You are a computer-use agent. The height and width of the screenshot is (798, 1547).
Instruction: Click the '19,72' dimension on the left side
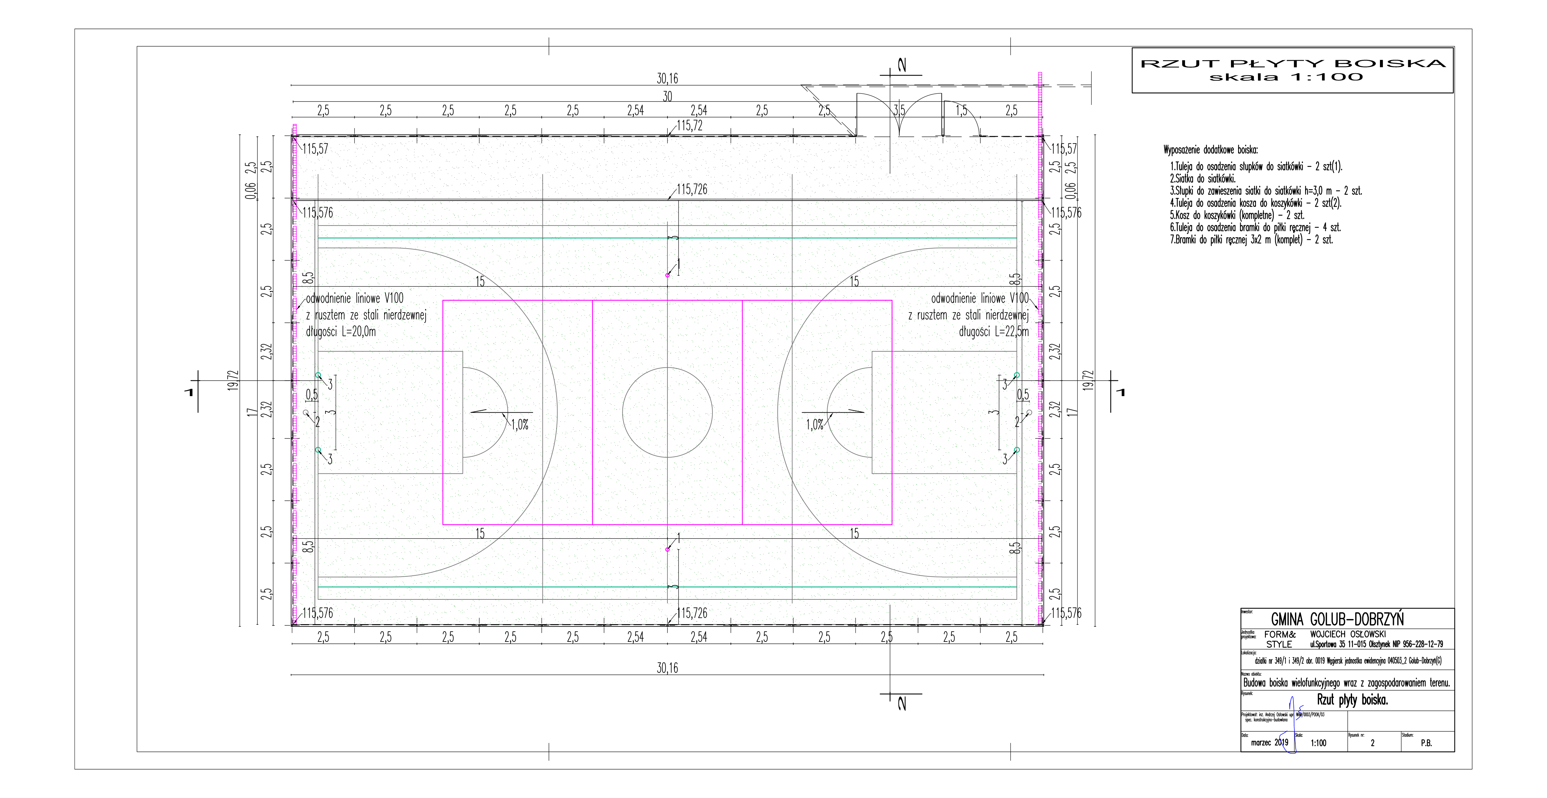coord(233,380)
